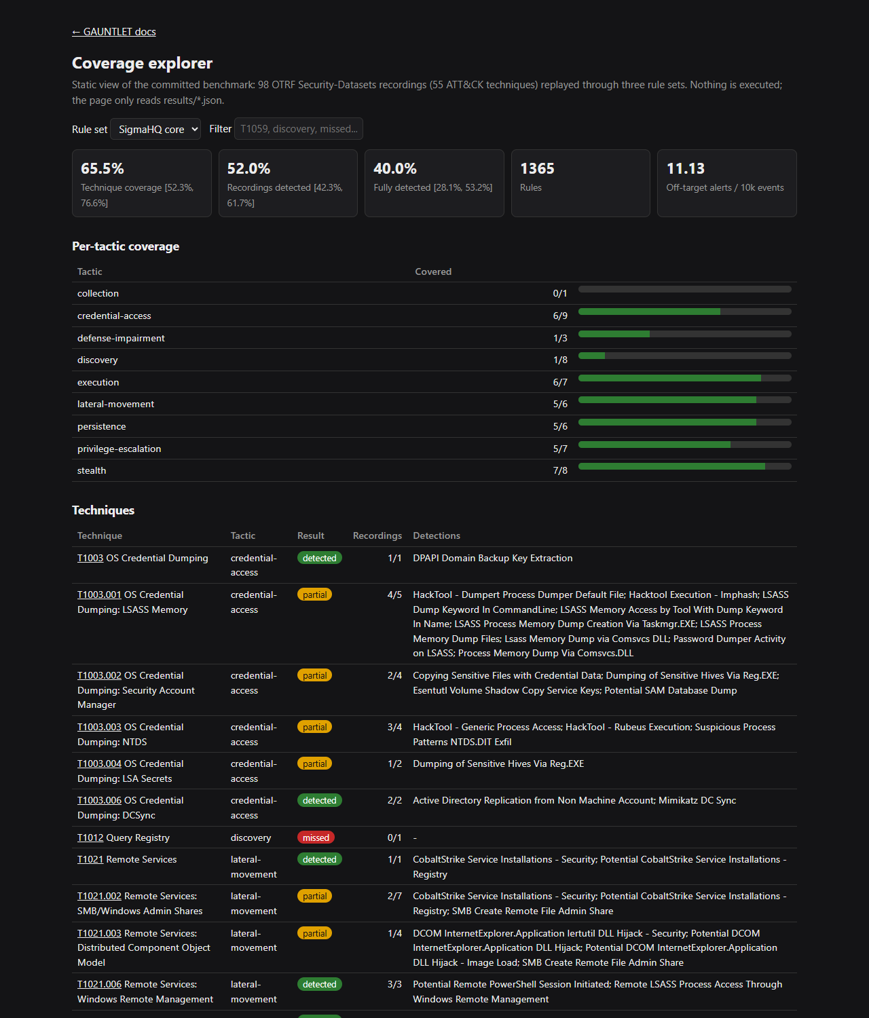Open technique link T1003.003

pyautogui.click(x=99, y=727)
